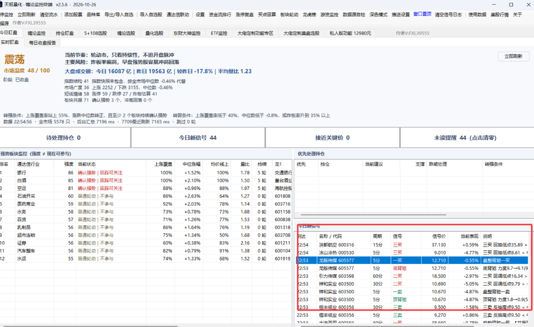The height and width of the screenshot is (327, 534).
Task: Open 推送设置 from the toolbar
Action: point(400,14)
